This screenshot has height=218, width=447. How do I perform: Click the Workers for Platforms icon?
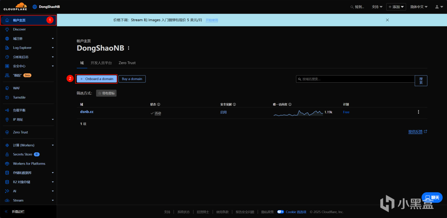7,164
